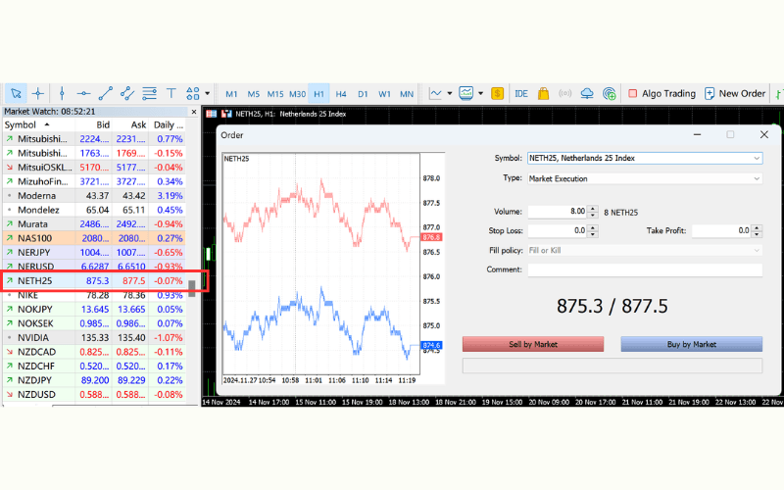The width and height of the screenshot is (784, 490).
Task: Switch chart to H4 timeframe
Action: point(341,94)
